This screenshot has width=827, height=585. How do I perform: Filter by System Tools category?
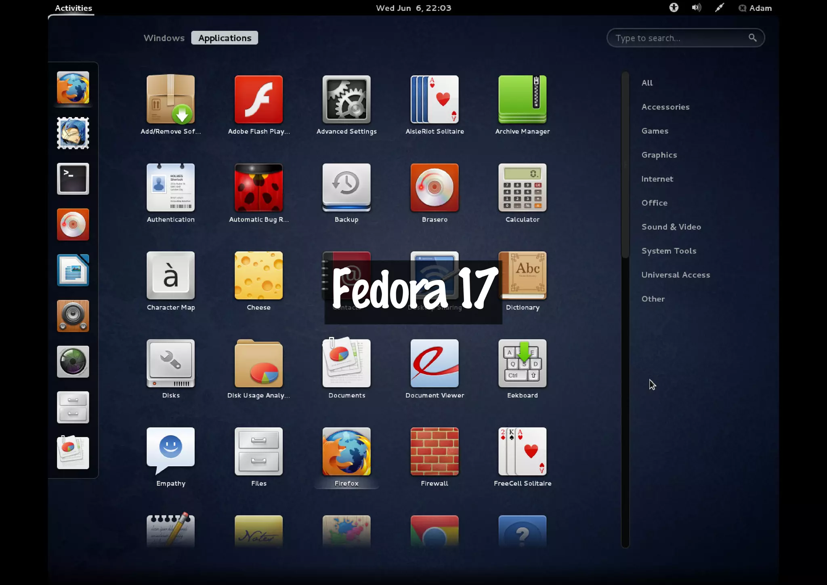669,251
